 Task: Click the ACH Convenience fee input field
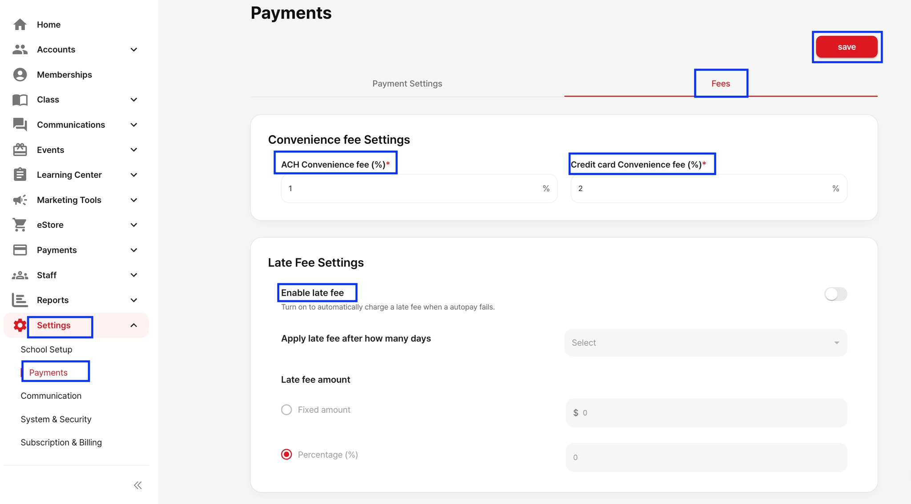(x=414, y=189)
